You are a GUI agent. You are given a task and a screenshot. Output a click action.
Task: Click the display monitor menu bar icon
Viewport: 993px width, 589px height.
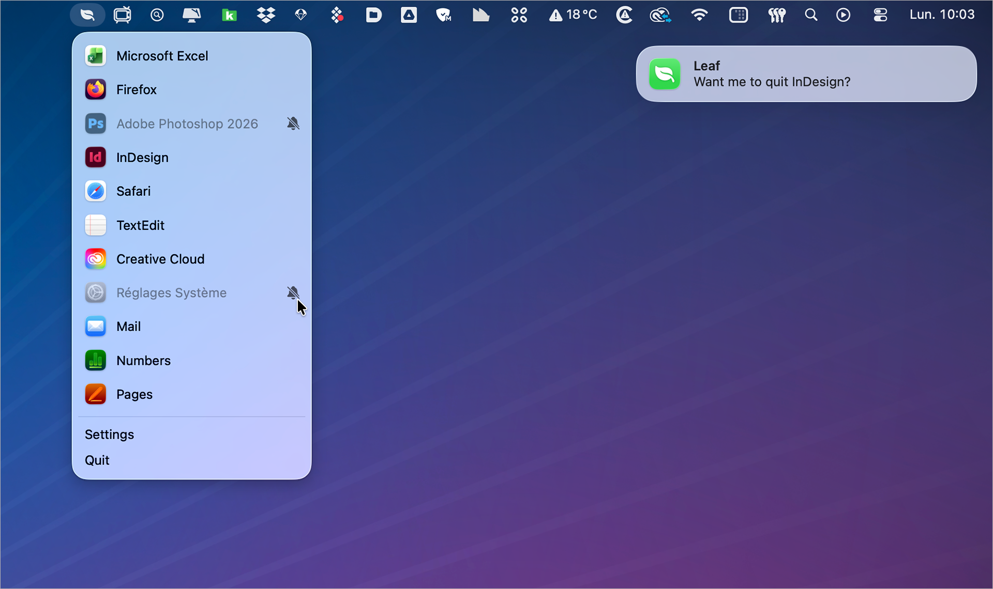192,15
